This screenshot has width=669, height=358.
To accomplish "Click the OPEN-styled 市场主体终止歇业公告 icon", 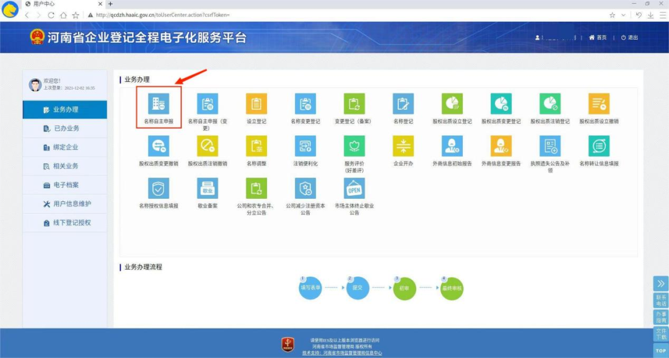I will [x=354, y=188].
